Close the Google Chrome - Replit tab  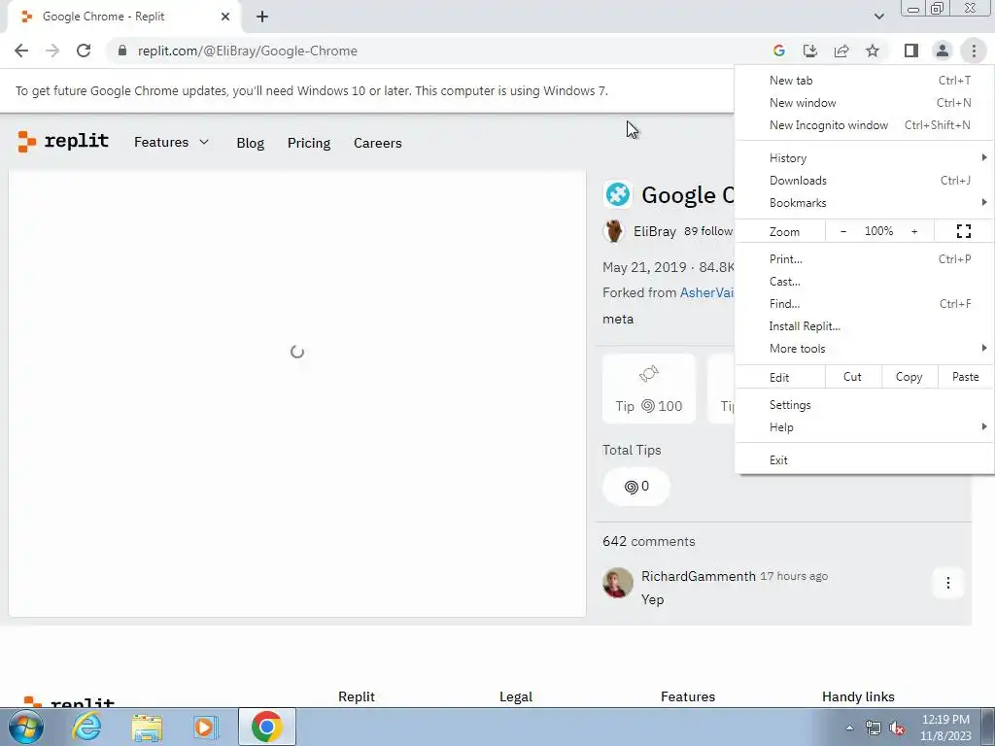tap(225, 17)
